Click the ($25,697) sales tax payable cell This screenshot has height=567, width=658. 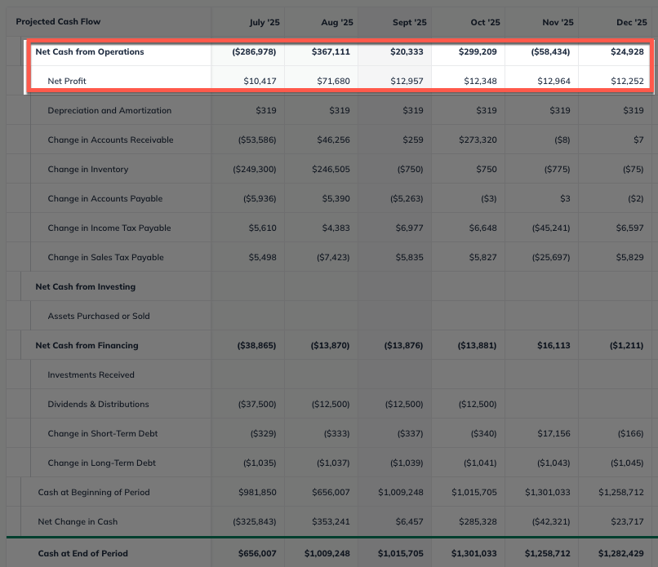pos(551,257)
